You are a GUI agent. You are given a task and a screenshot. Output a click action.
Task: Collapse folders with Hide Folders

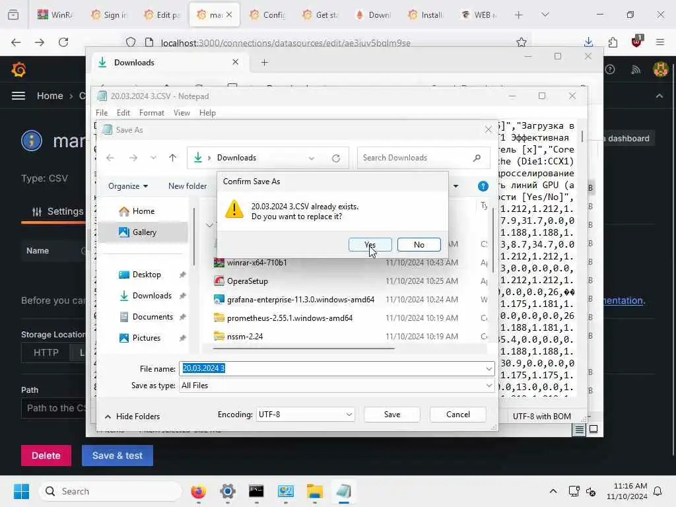[x=132, y=417]
